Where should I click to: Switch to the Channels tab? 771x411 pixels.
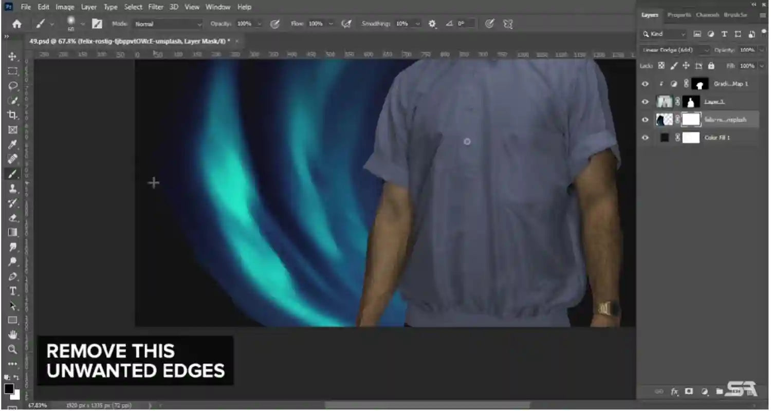click(x=707, y=15)
